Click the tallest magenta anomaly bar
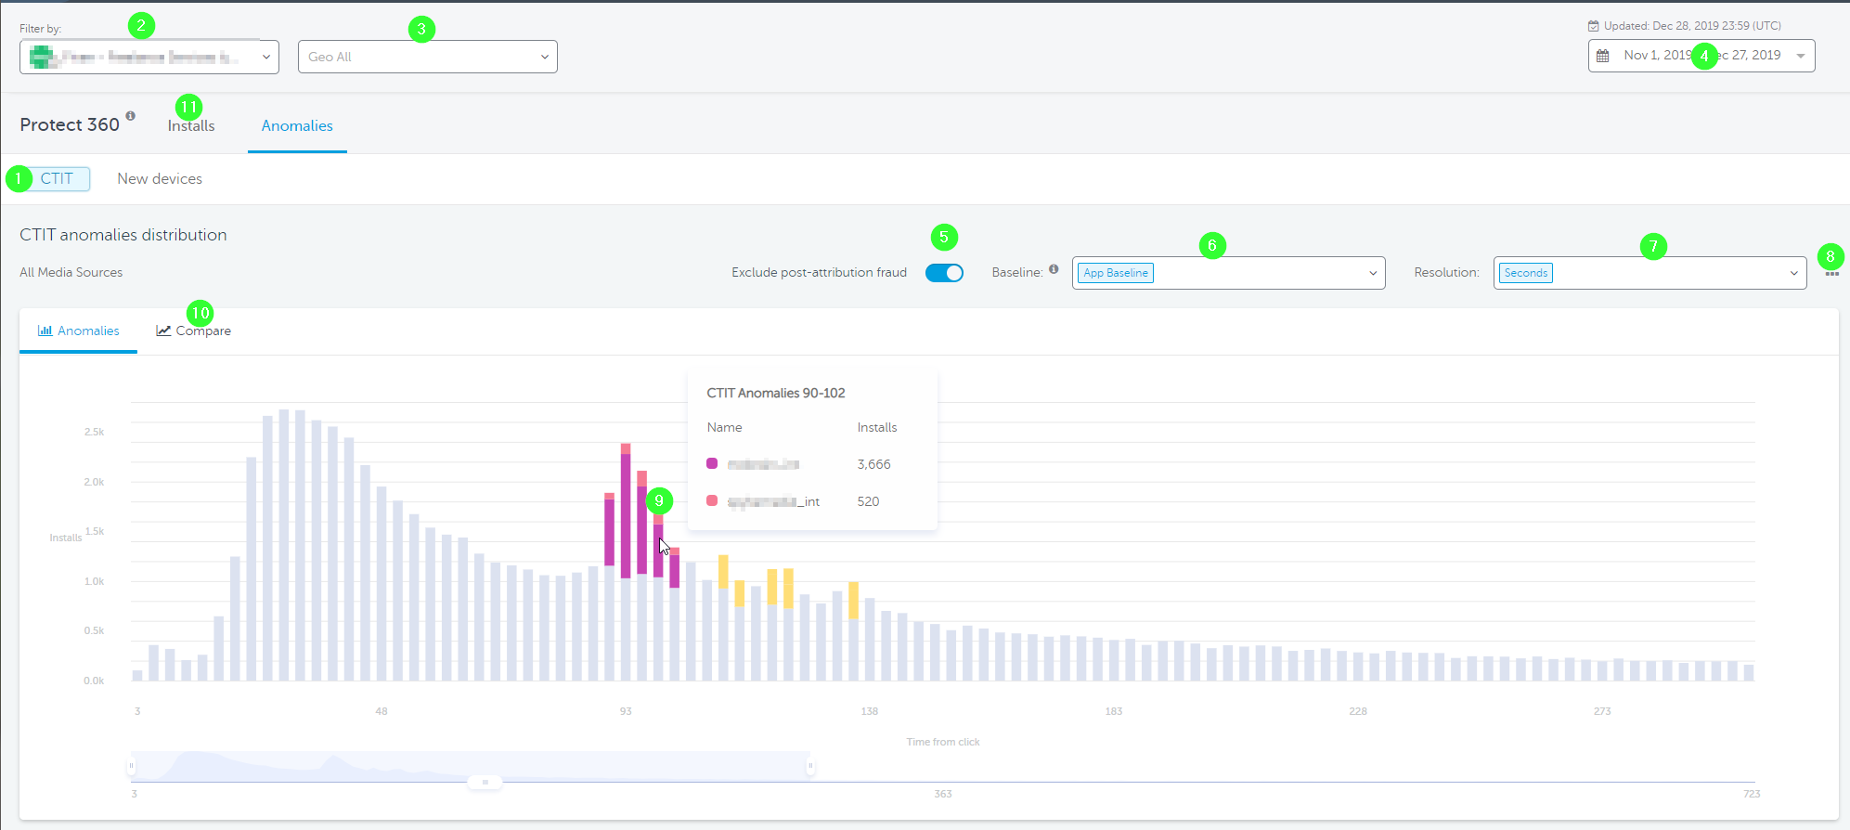 [x=626, y=515]
